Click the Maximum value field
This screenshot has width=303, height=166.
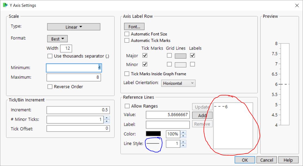click(x=74, y=77)
